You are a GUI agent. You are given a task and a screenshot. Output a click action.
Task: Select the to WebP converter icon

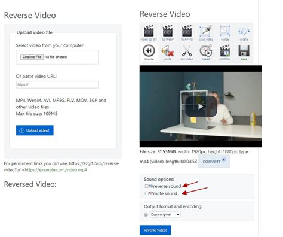[168, 33]
